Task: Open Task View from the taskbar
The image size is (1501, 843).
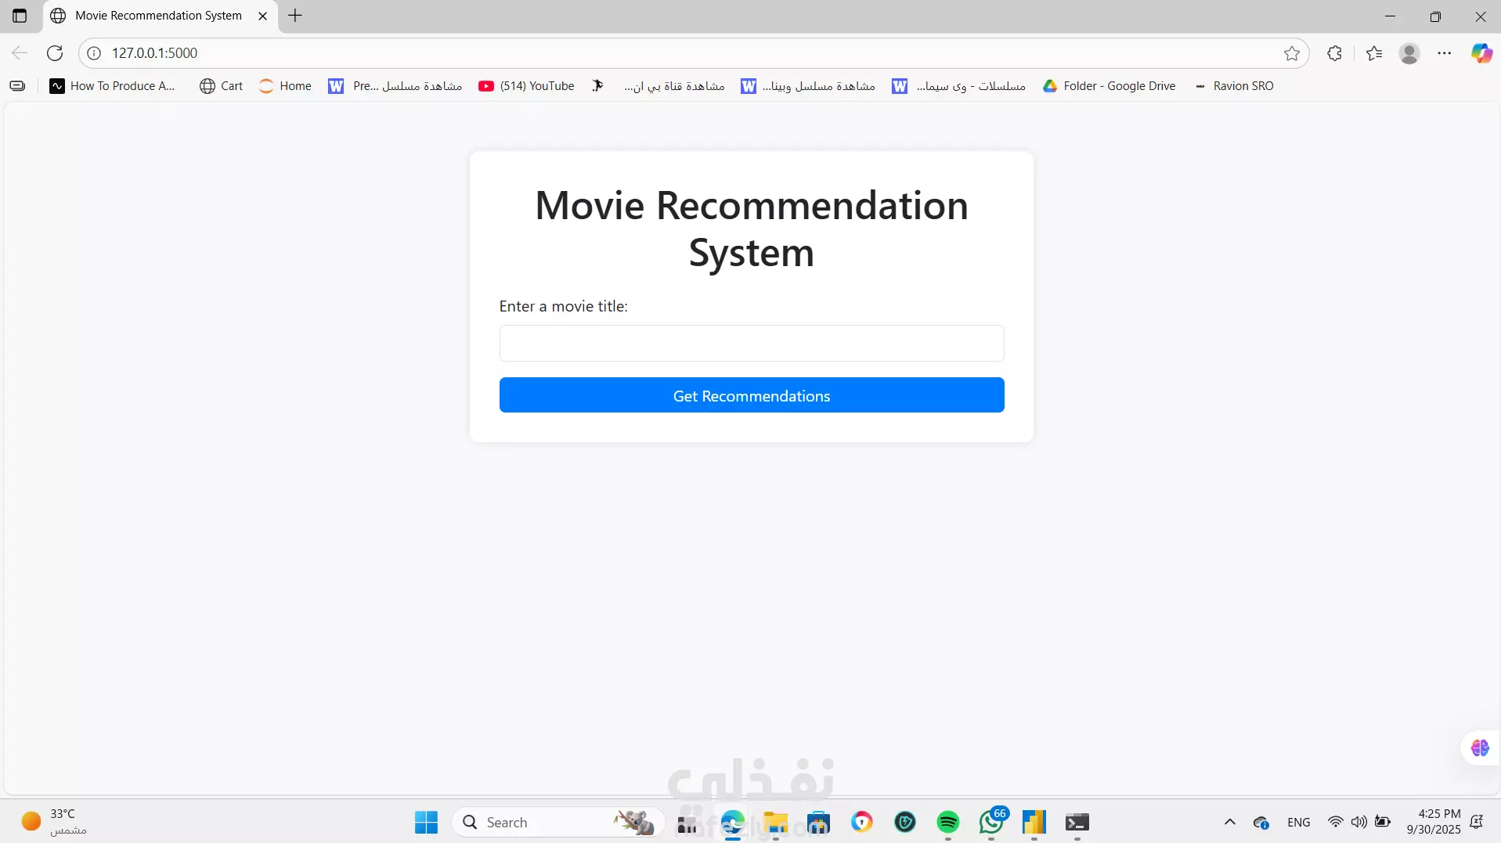Action: click(x=687, y=822)
